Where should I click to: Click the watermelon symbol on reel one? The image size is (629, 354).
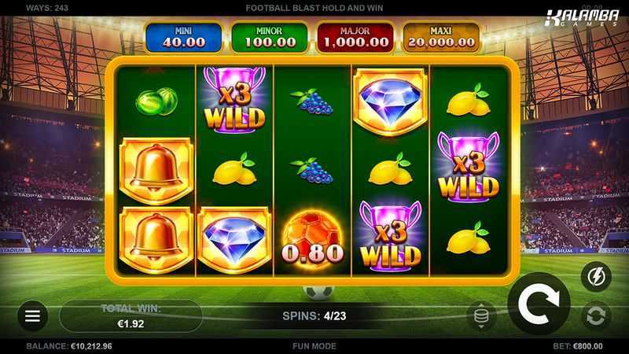[x=156, y=101]
